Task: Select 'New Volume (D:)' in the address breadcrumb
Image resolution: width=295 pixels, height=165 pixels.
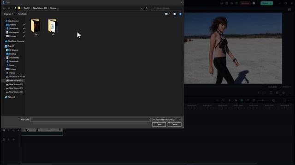Action: [40, 8]
